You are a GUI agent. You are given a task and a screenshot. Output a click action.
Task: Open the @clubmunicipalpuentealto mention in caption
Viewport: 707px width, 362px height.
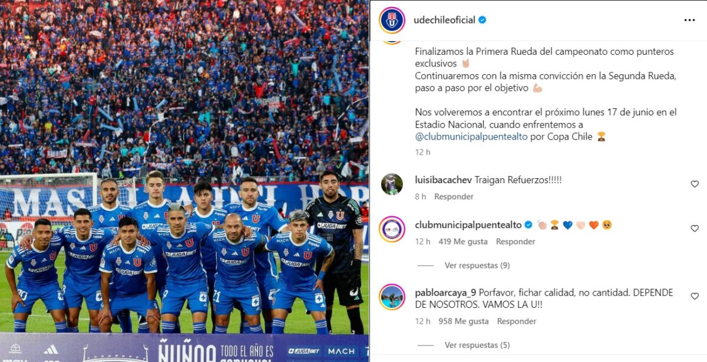[471, 137]
